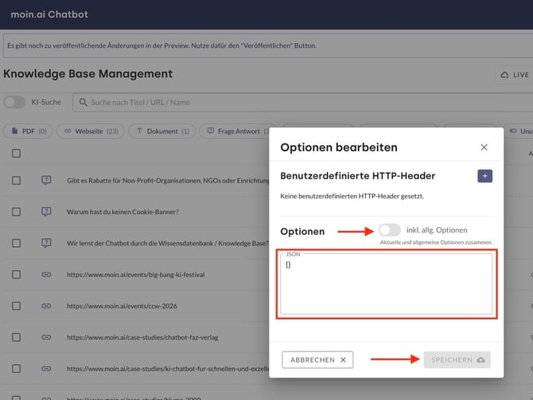Filter by Webseite chip

coord(91,131)
